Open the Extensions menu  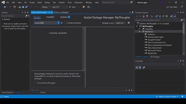click(78, 3)
